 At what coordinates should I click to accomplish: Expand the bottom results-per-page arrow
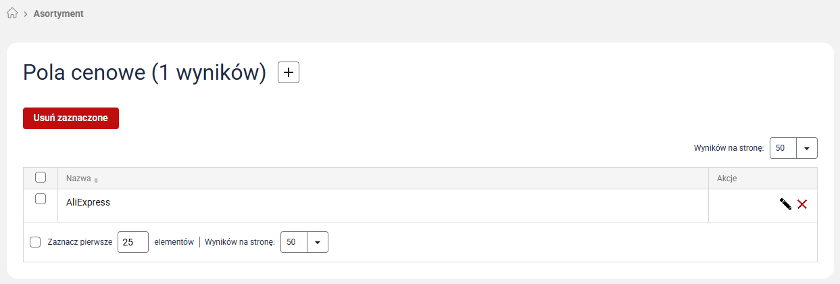(x=318, y=242)
